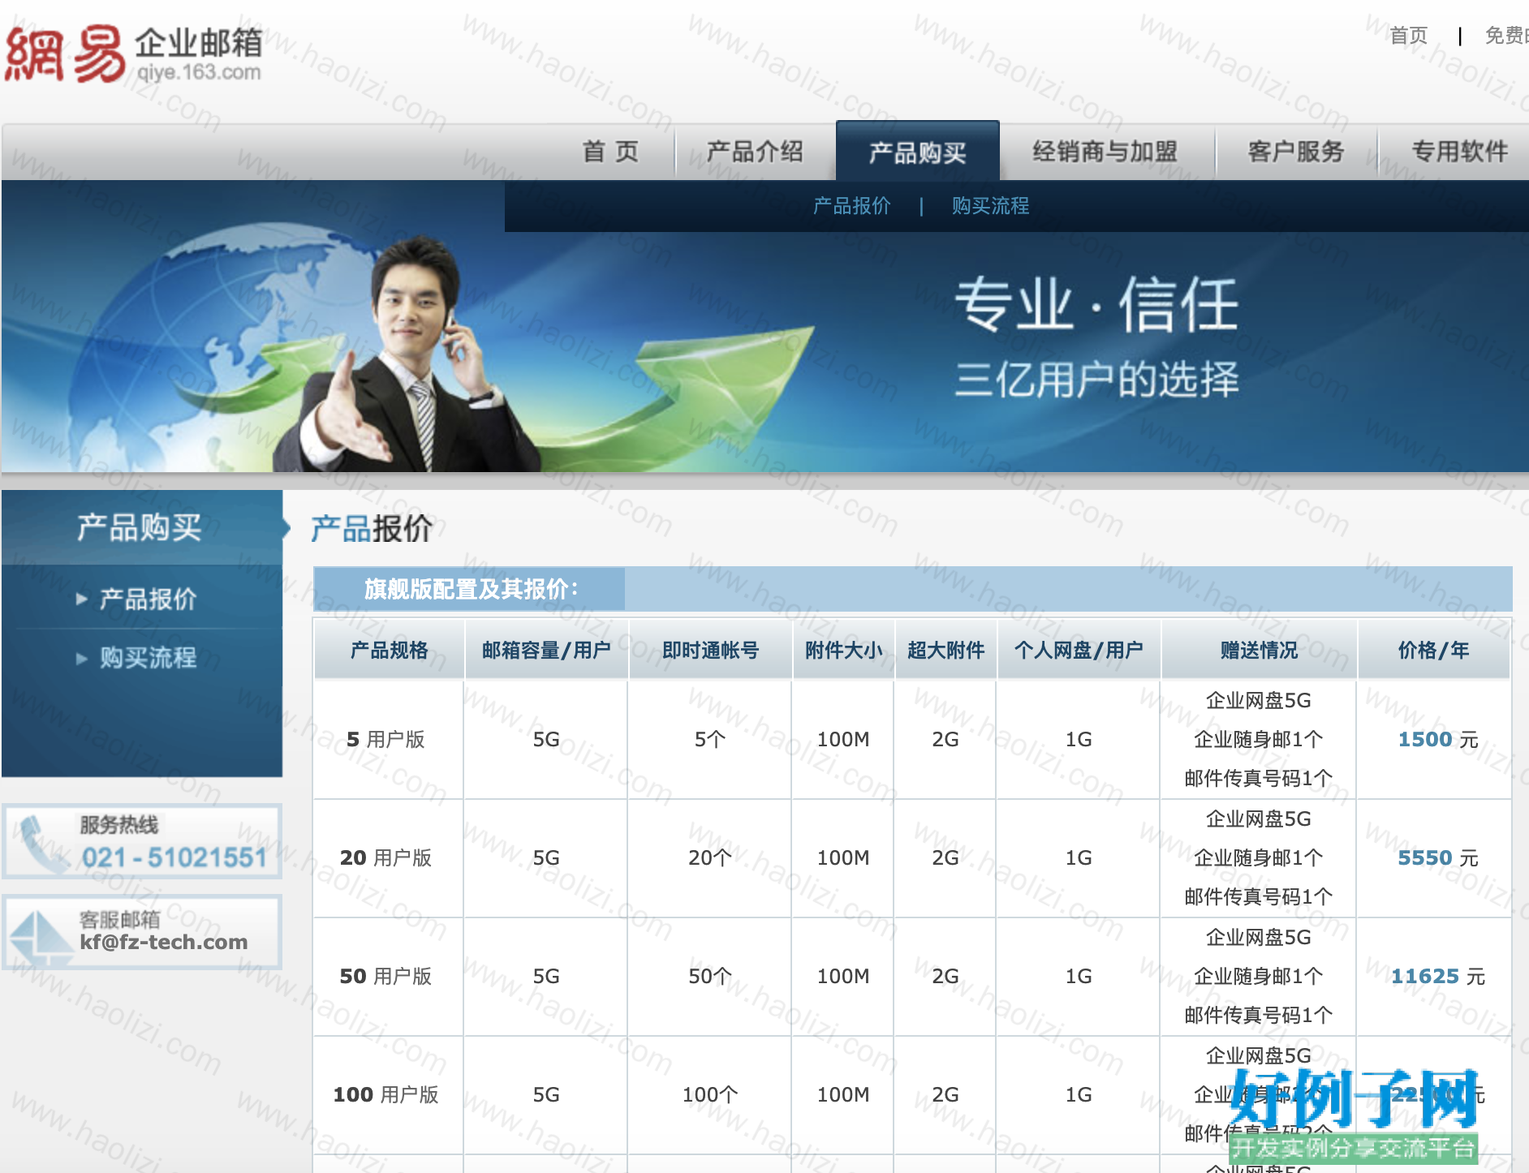
Task: Open the 客户服务 navigation tab
Action: pos(1296,152)
